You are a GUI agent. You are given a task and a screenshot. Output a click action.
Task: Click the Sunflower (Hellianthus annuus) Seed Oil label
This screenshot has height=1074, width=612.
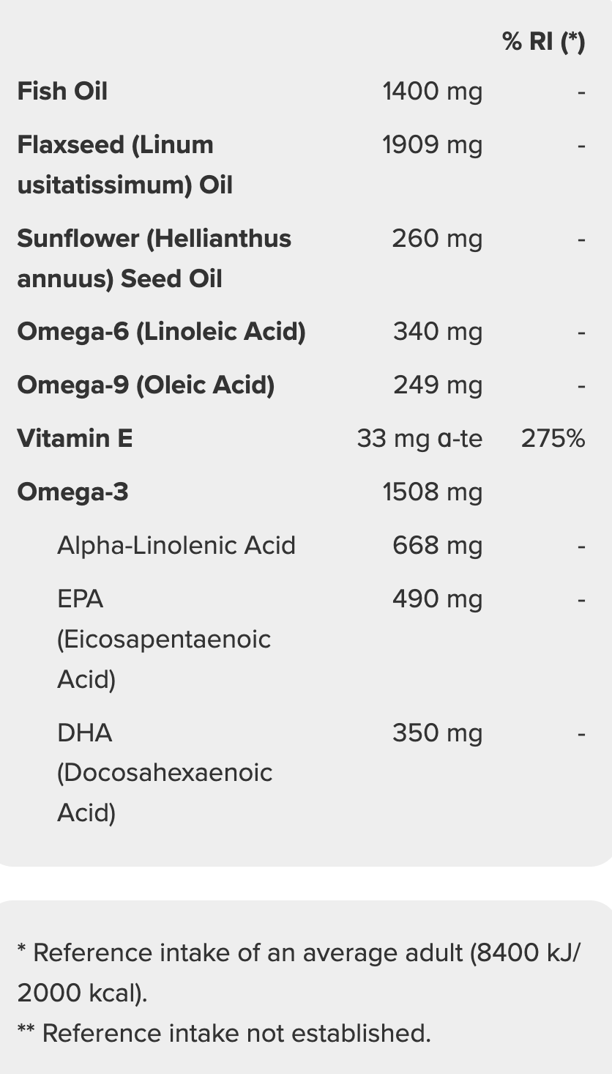pos(154,258)
